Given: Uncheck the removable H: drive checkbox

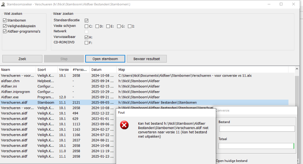Looking at the screenshot, I should (87, 37).
